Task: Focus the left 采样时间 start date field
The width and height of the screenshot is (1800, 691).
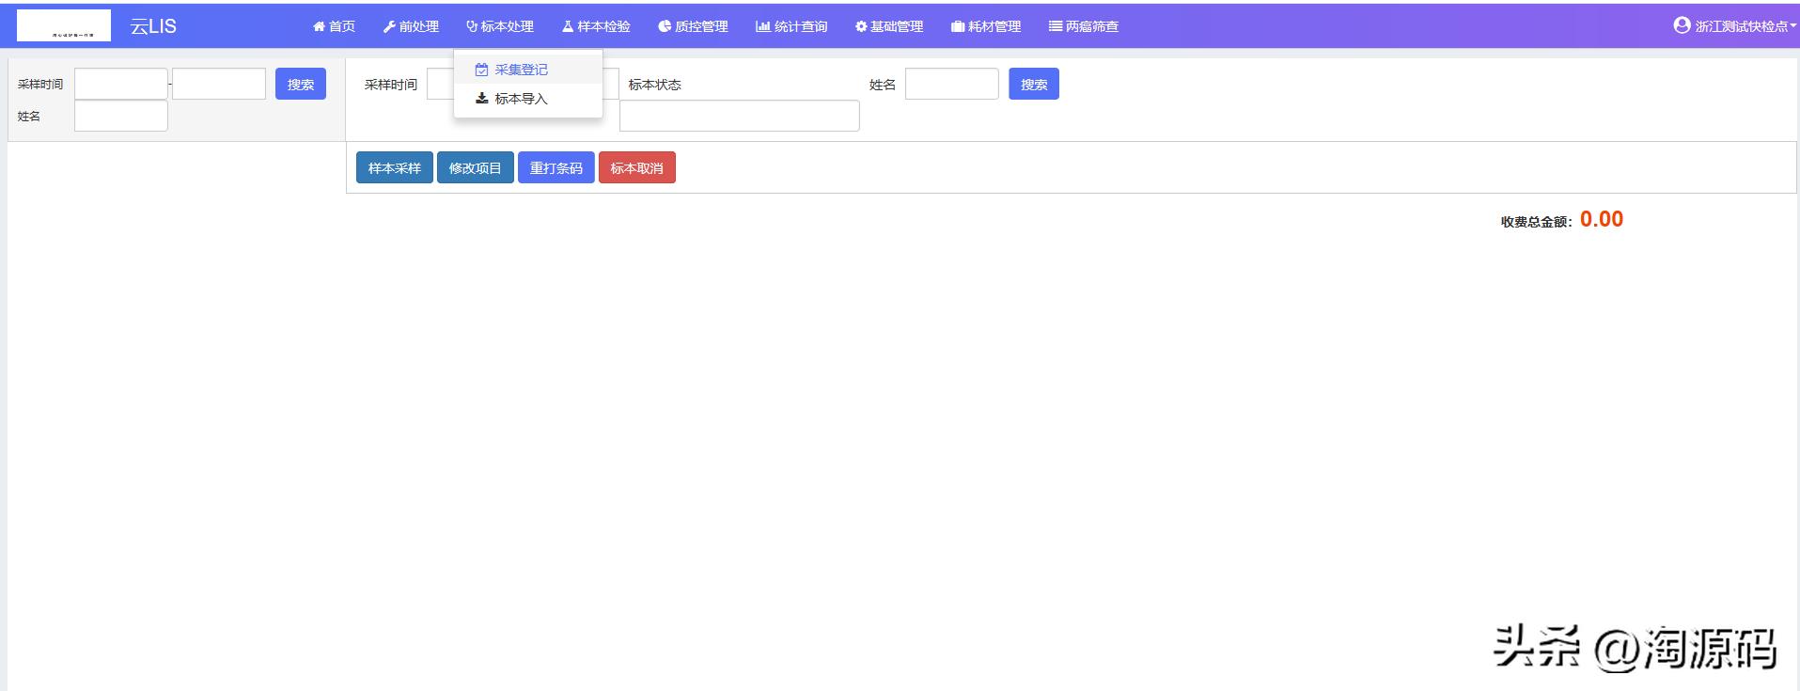Action: coord(121,84)
